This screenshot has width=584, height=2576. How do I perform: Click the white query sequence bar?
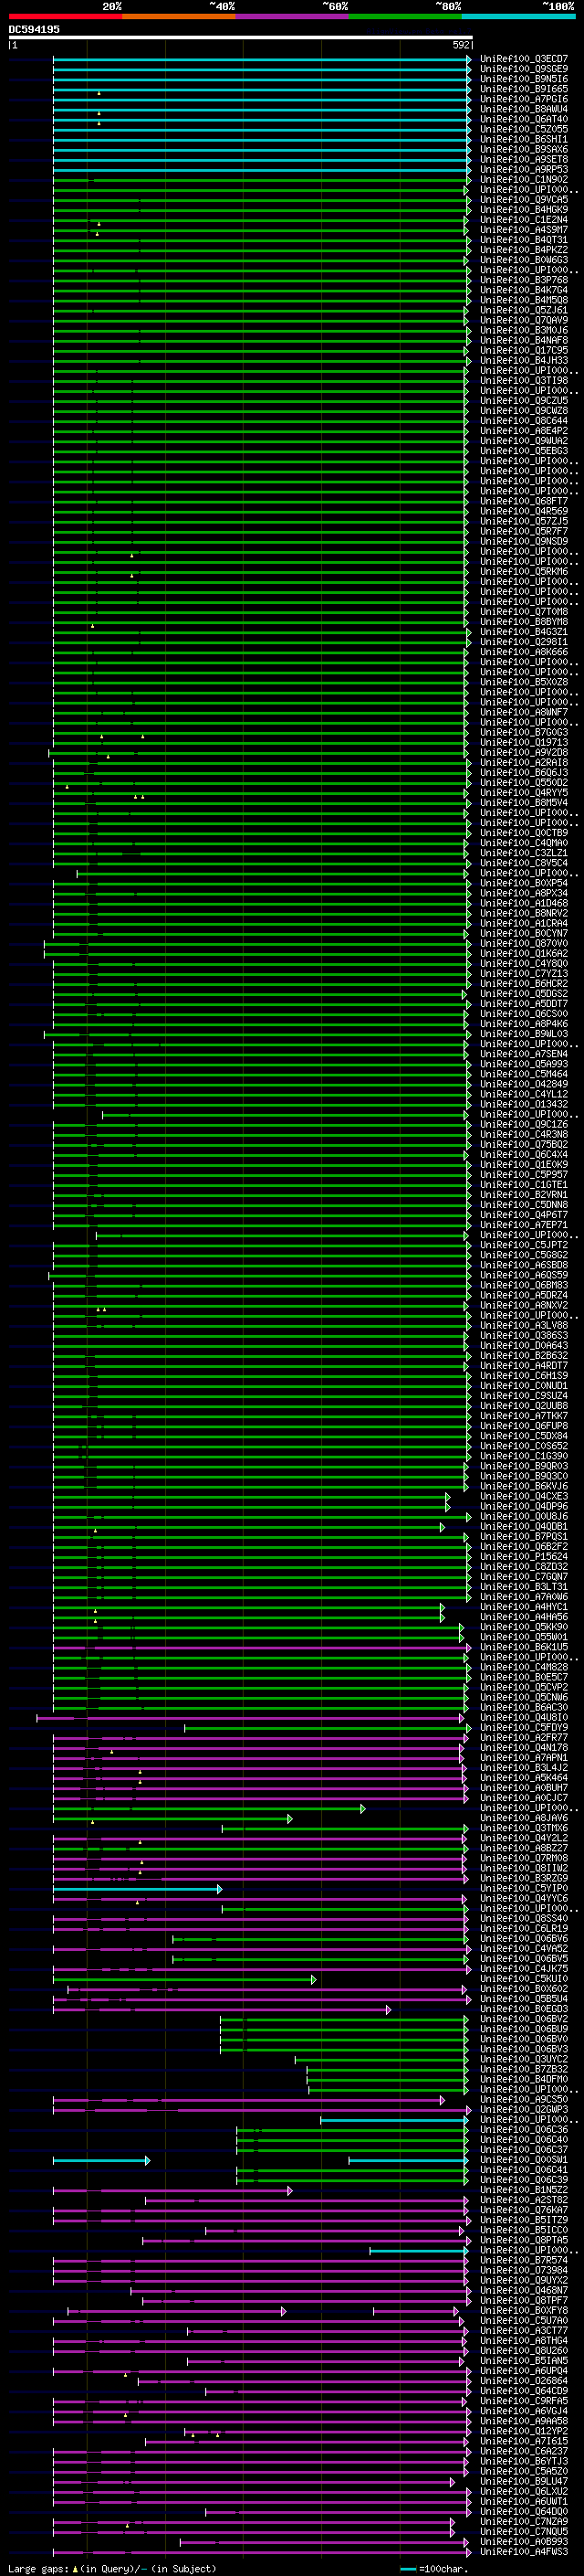point(241,37)
